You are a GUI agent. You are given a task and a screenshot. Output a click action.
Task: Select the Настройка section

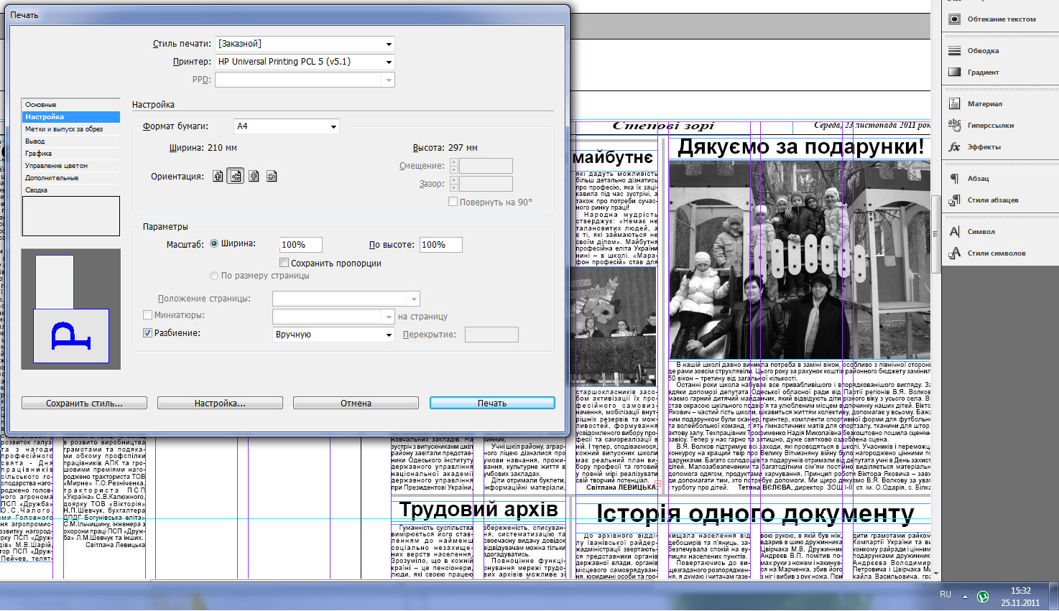click(70, 117)
